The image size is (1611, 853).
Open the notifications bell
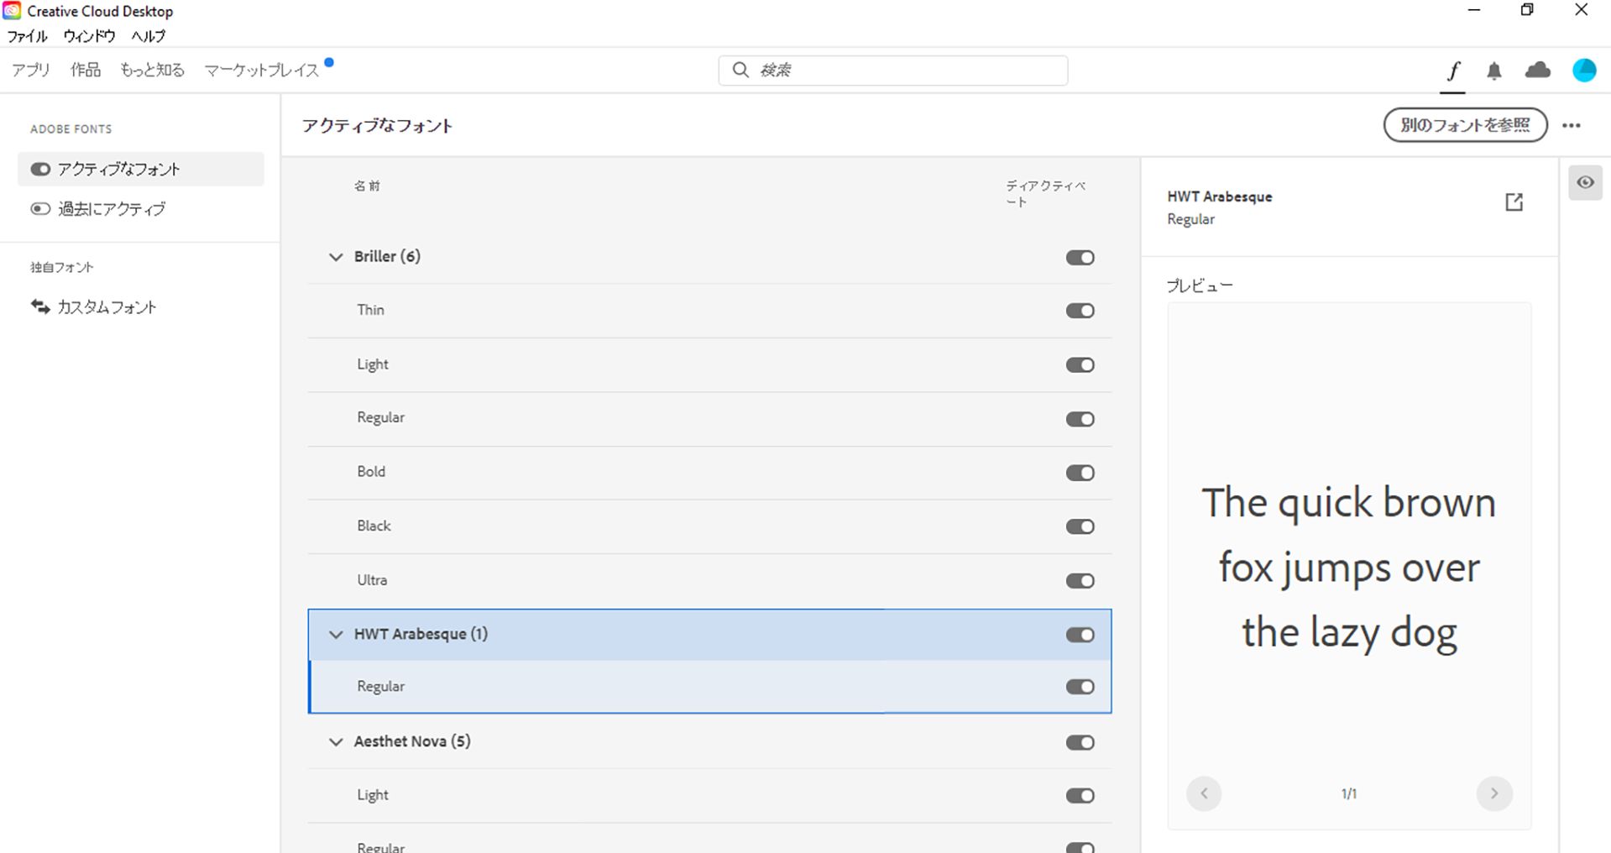(1494, 71)
